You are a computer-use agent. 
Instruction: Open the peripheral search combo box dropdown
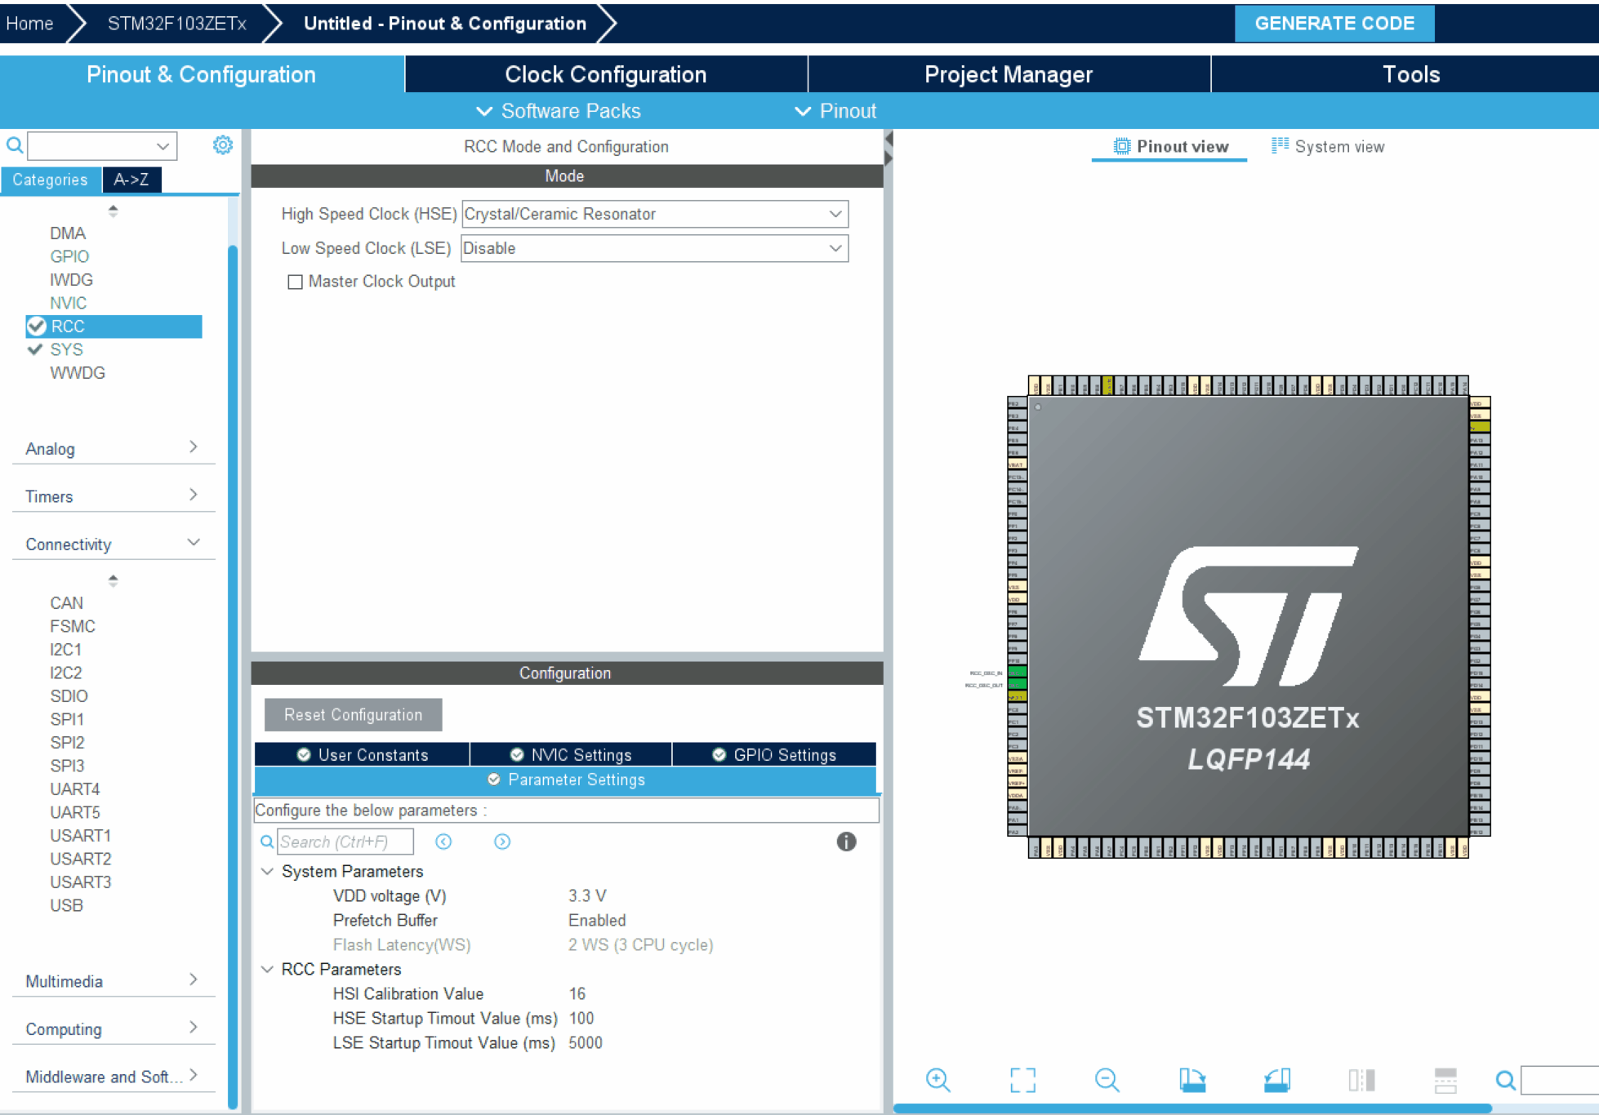tap(162, 146)
